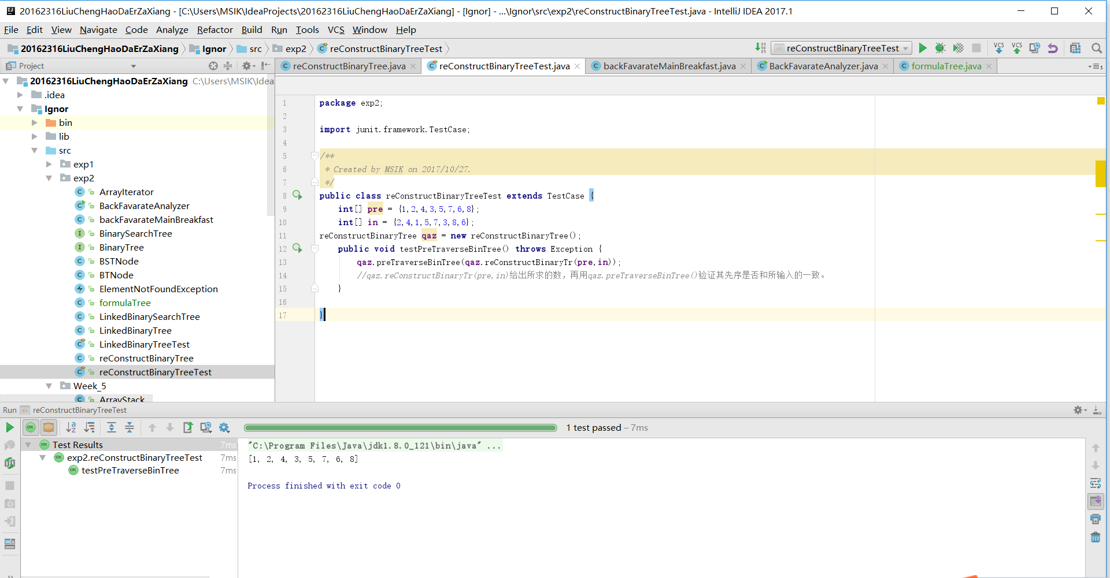Open the Analyze menu
The height and width of the screenshot is (578, 1110).
click(x=172, y=29)
